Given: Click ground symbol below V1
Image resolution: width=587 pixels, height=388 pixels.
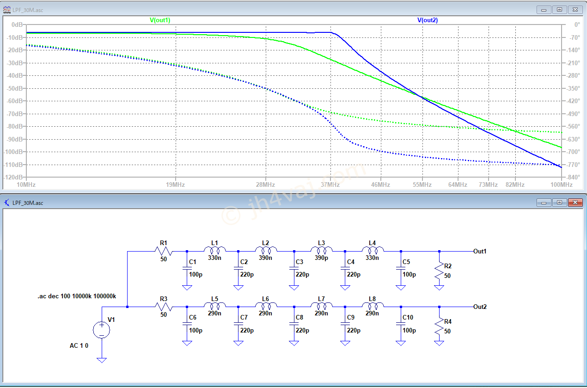Looking at the screenshot, I should tap(102, 360).
